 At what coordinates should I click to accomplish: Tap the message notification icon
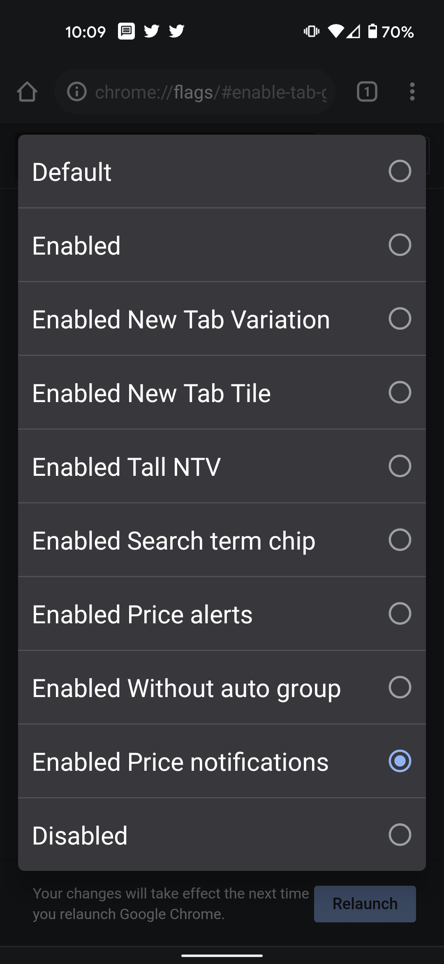point(126,31)
